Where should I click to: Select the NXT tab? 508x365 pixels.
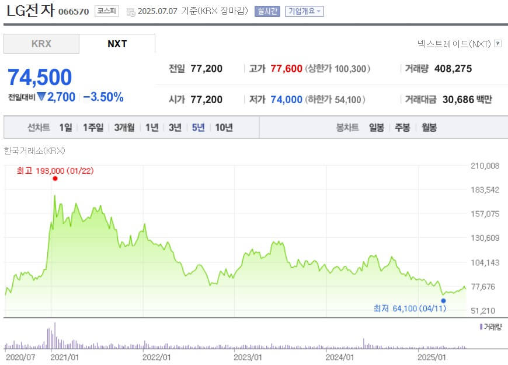117,43
